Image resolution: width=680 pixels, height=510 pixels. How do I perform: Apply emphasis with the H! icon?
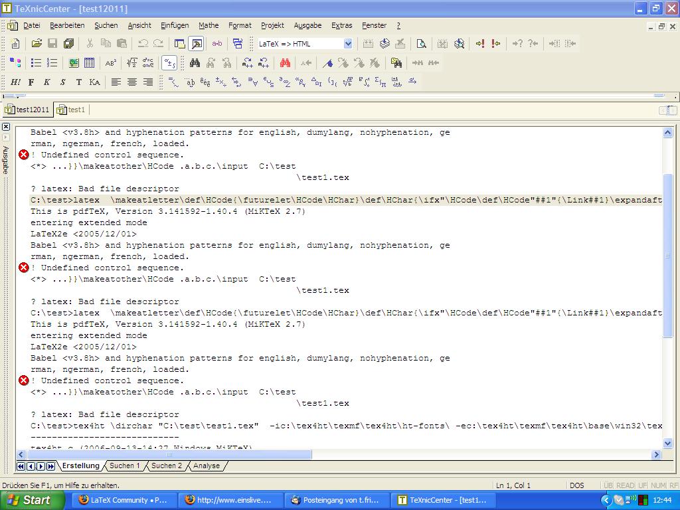pyautogui.click(x=15, y=82)
